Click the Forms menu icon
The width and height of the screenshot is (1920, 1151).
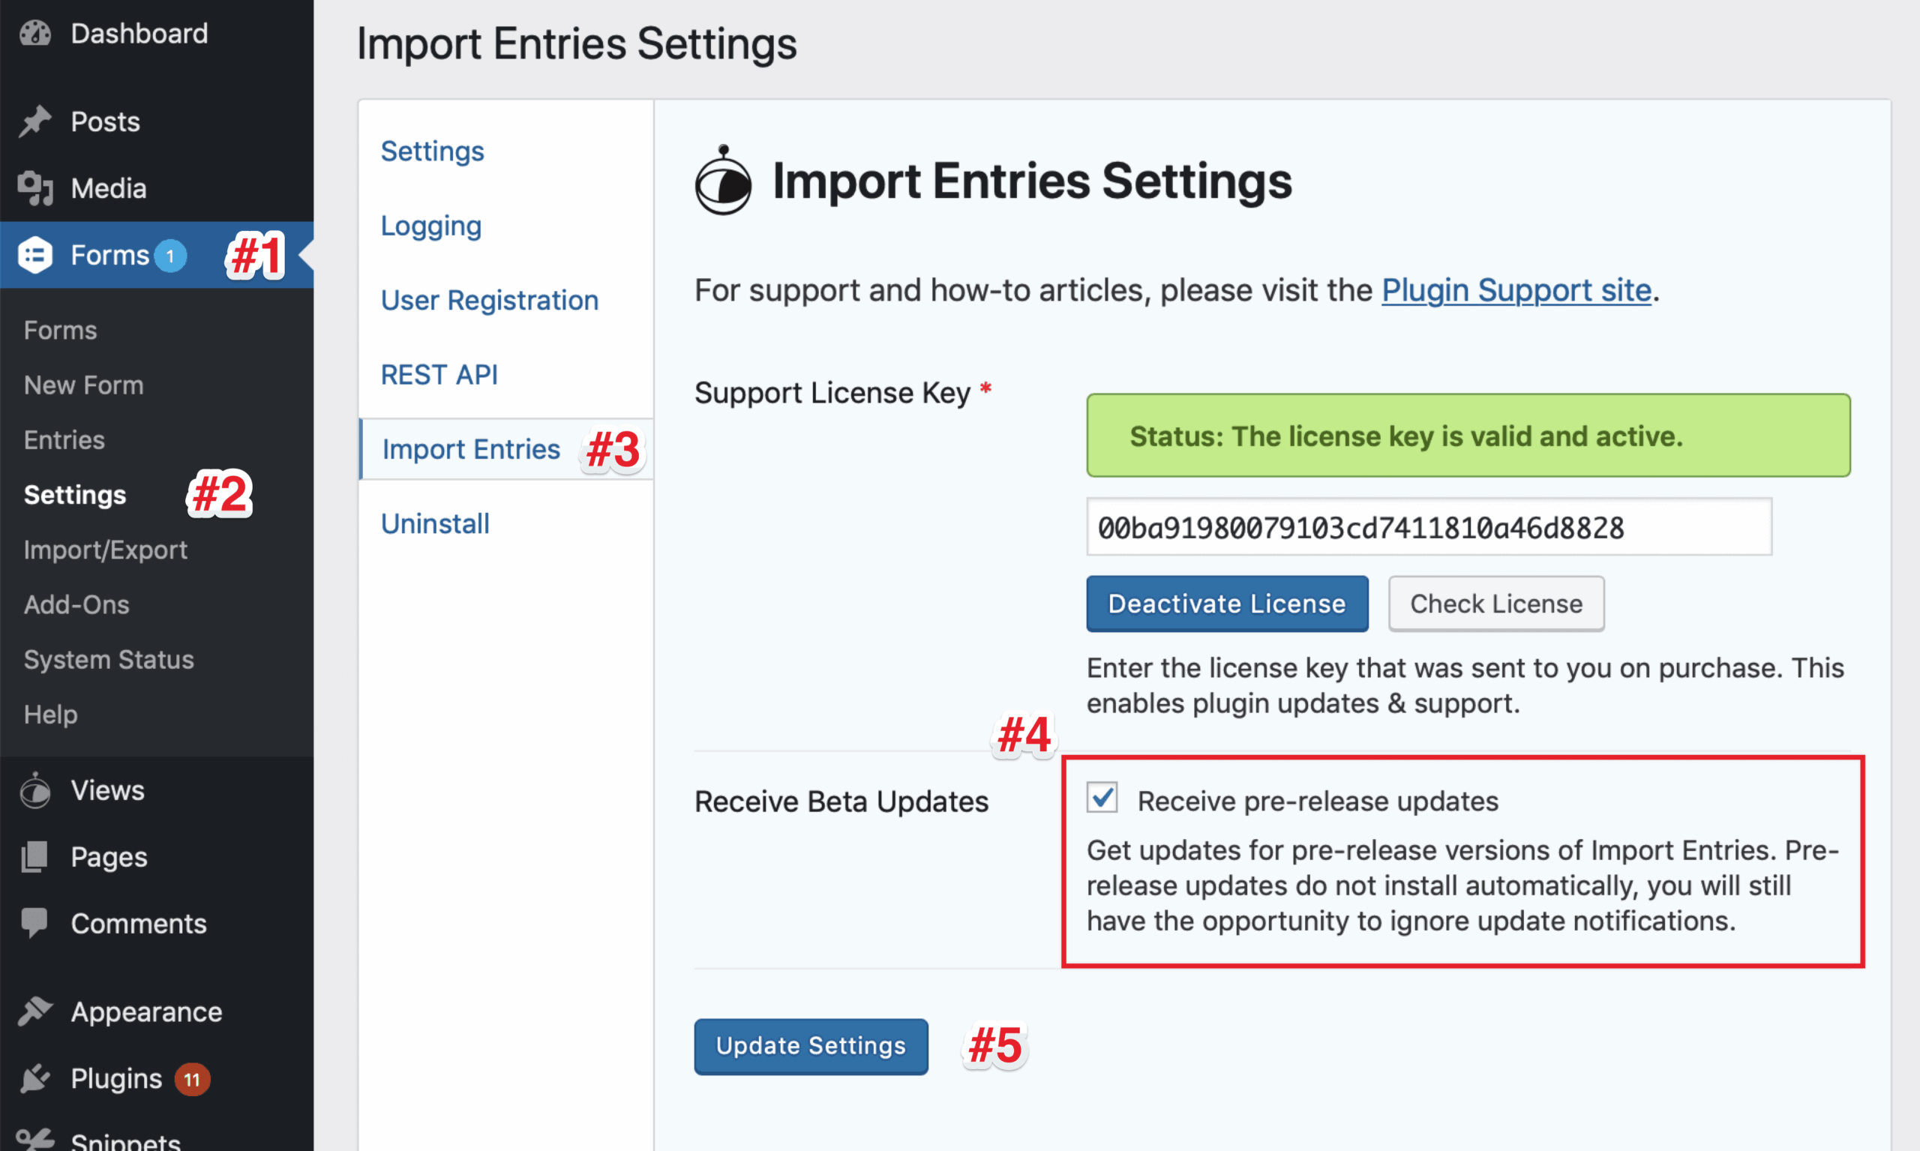click(x=35, y=255)
